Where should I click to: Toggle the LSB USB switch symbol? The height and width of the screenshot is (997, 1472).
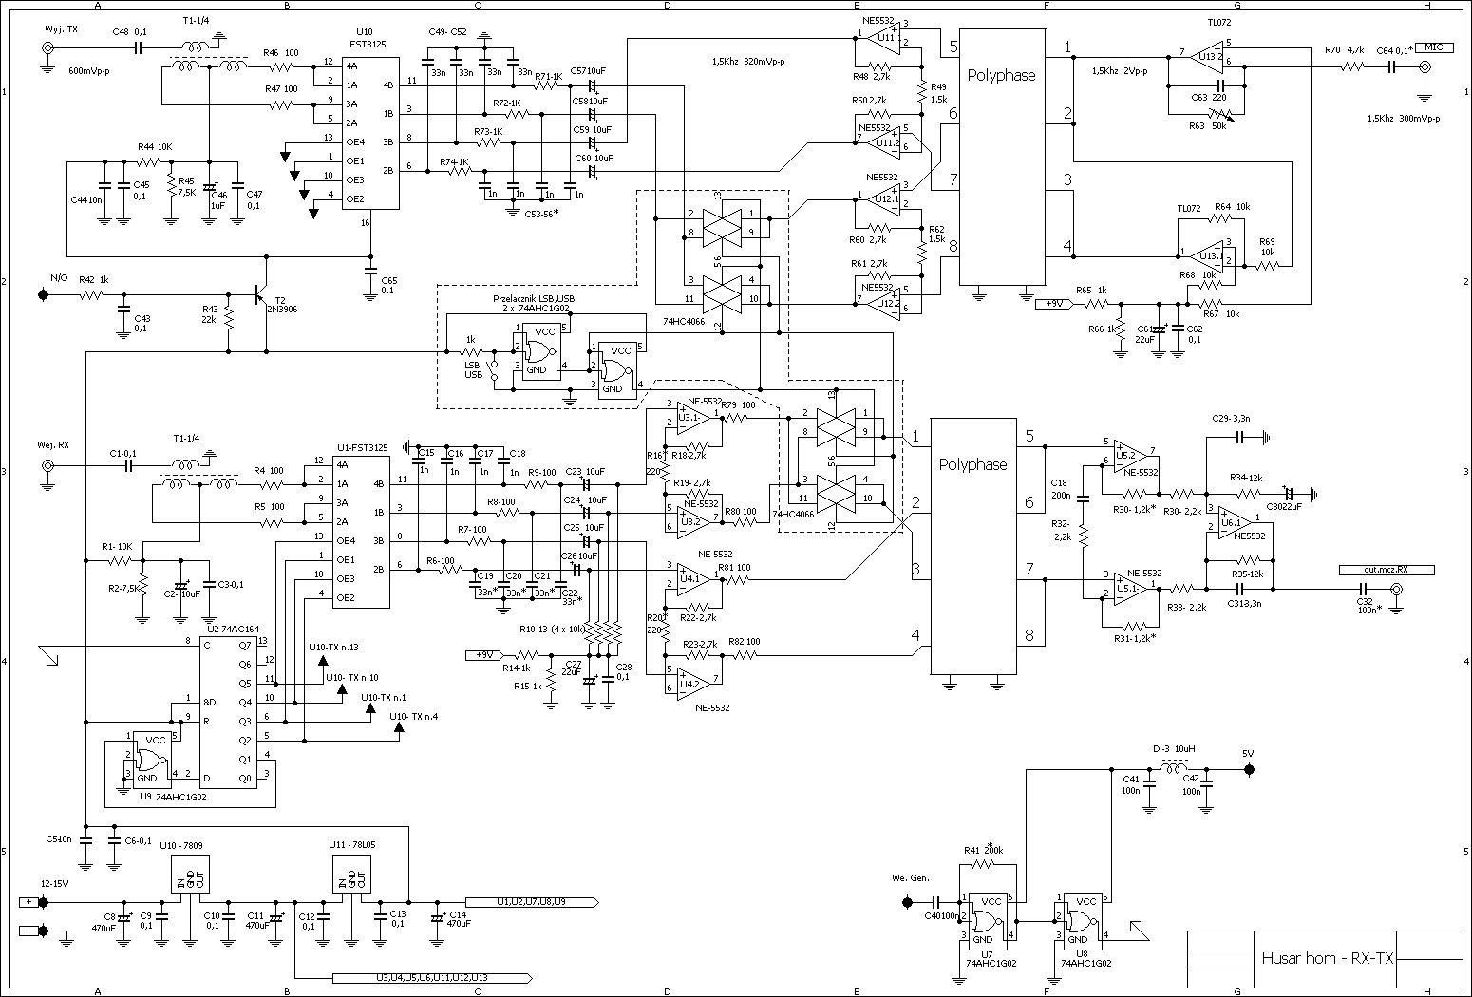click(493, 369)
